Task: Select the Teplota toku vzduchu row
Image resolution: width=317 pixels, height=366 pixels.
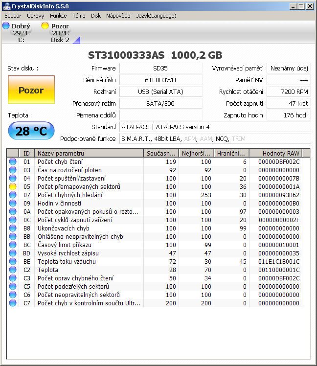Action: pyautogui.click(x=155, y=261)
